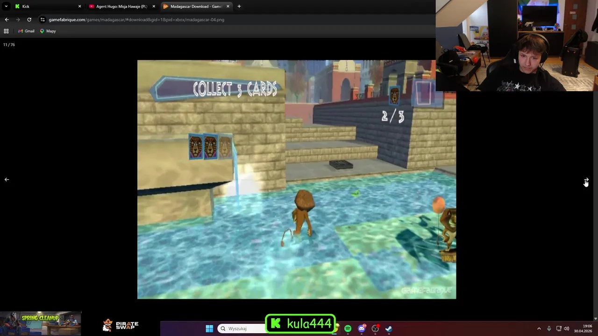The width and height of the screenshot is (598, 336).
Task: Close the Agent Hugo tab
Action: (154, 7)
